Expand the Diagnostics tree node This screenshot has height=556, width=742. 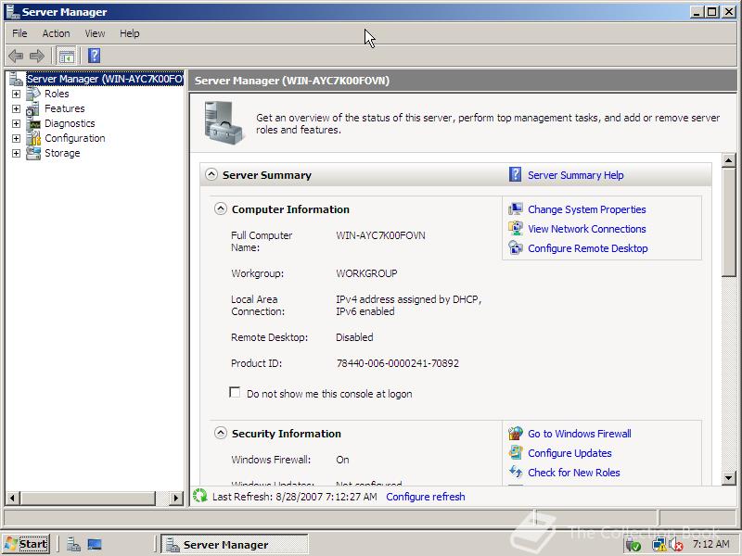[x=16, y=123]
